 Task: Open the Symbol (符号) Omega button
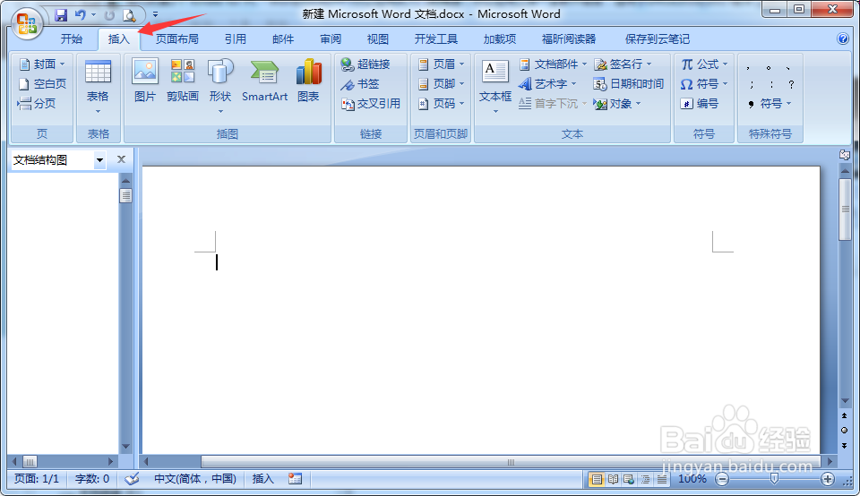point(705,84)
